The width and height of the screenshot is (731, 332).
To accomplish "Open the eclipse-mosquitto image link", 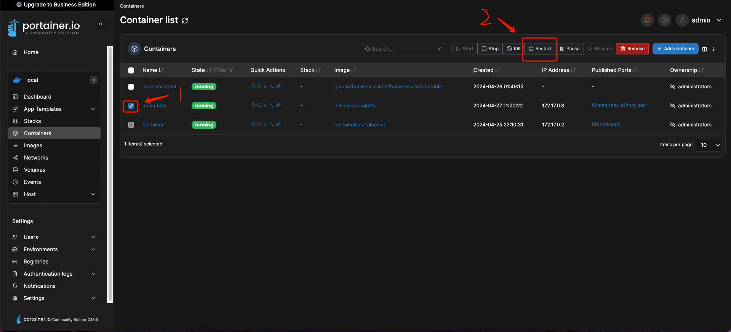I will coord(355,106).
